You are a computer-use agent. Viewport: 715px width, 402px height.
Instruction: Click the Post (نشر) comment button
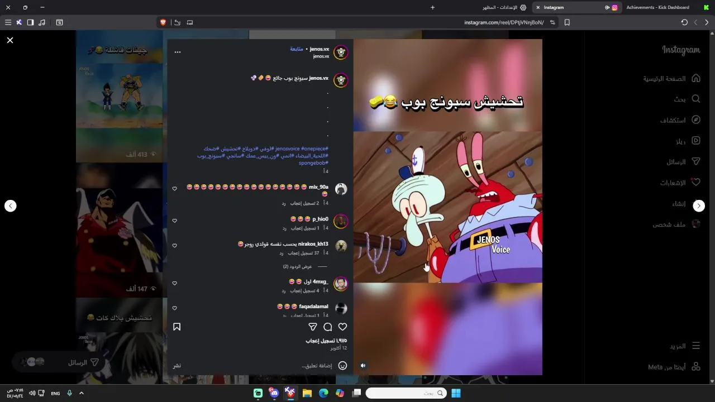(x=177, y=366)
